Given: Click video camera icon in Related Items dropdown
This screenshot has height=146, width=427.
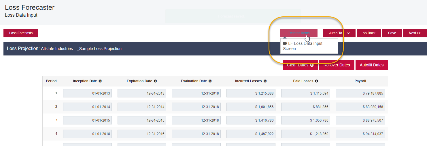Looking at the screenshot, I should coord(285,43).
